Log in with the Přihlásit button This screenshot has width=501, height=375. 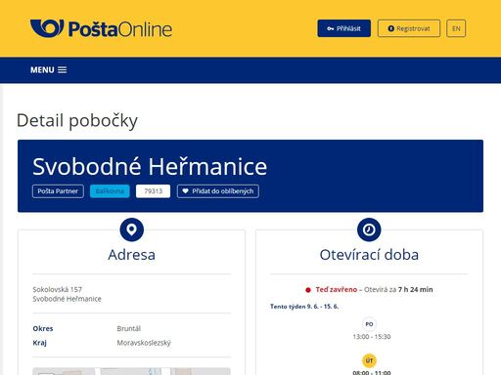(x=343, y=28)
